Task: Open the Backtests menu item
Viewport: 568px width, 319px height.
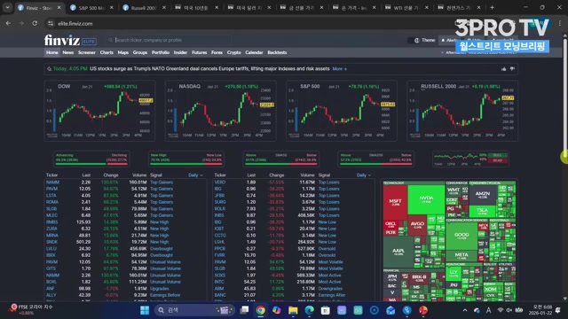Action: click(277, 52)
